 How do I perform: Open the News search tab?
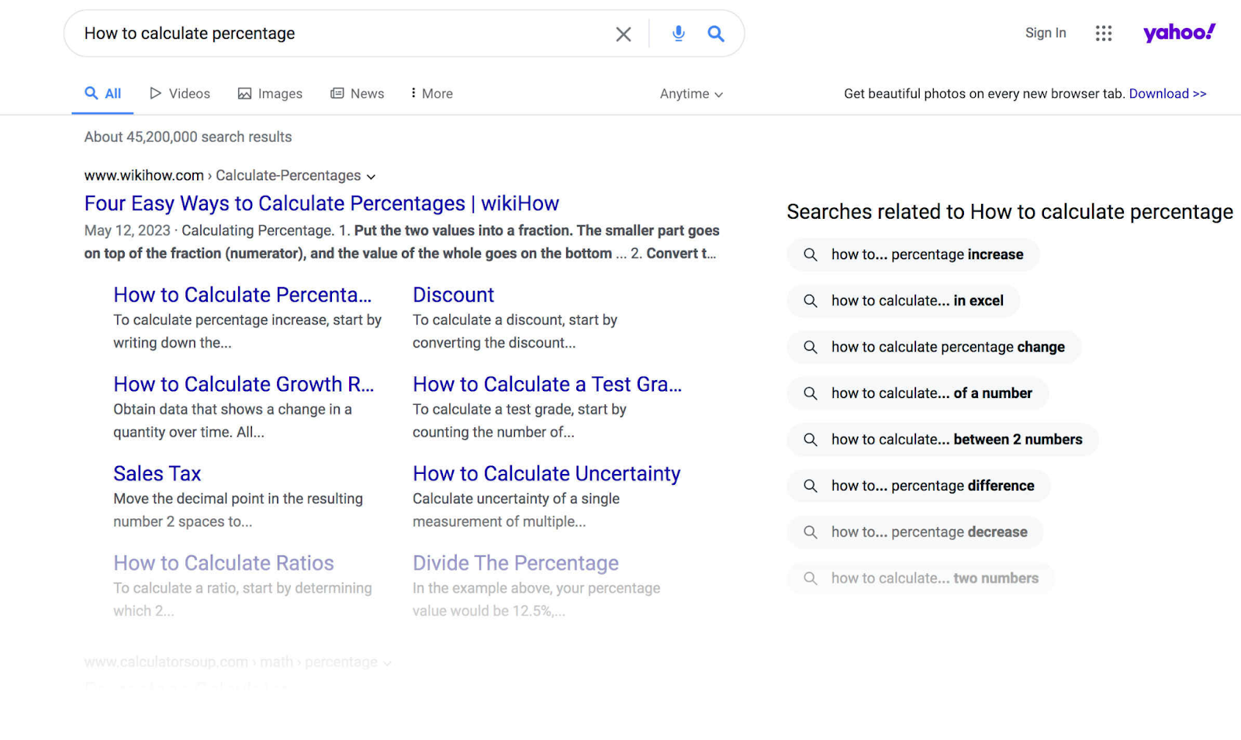(x=358, y=93)
